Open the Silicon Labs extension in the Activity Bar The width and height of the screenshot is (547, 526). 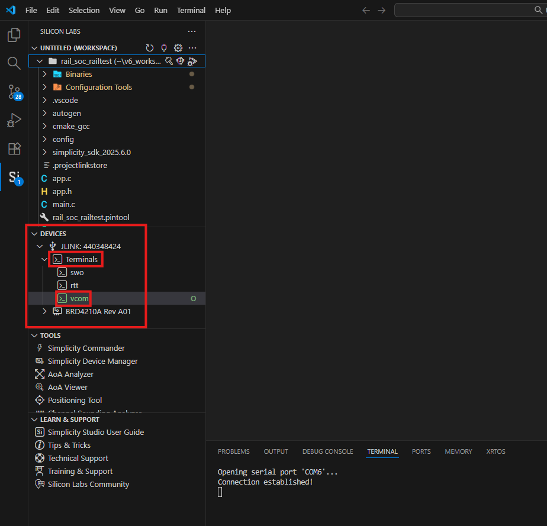point(13,177)
